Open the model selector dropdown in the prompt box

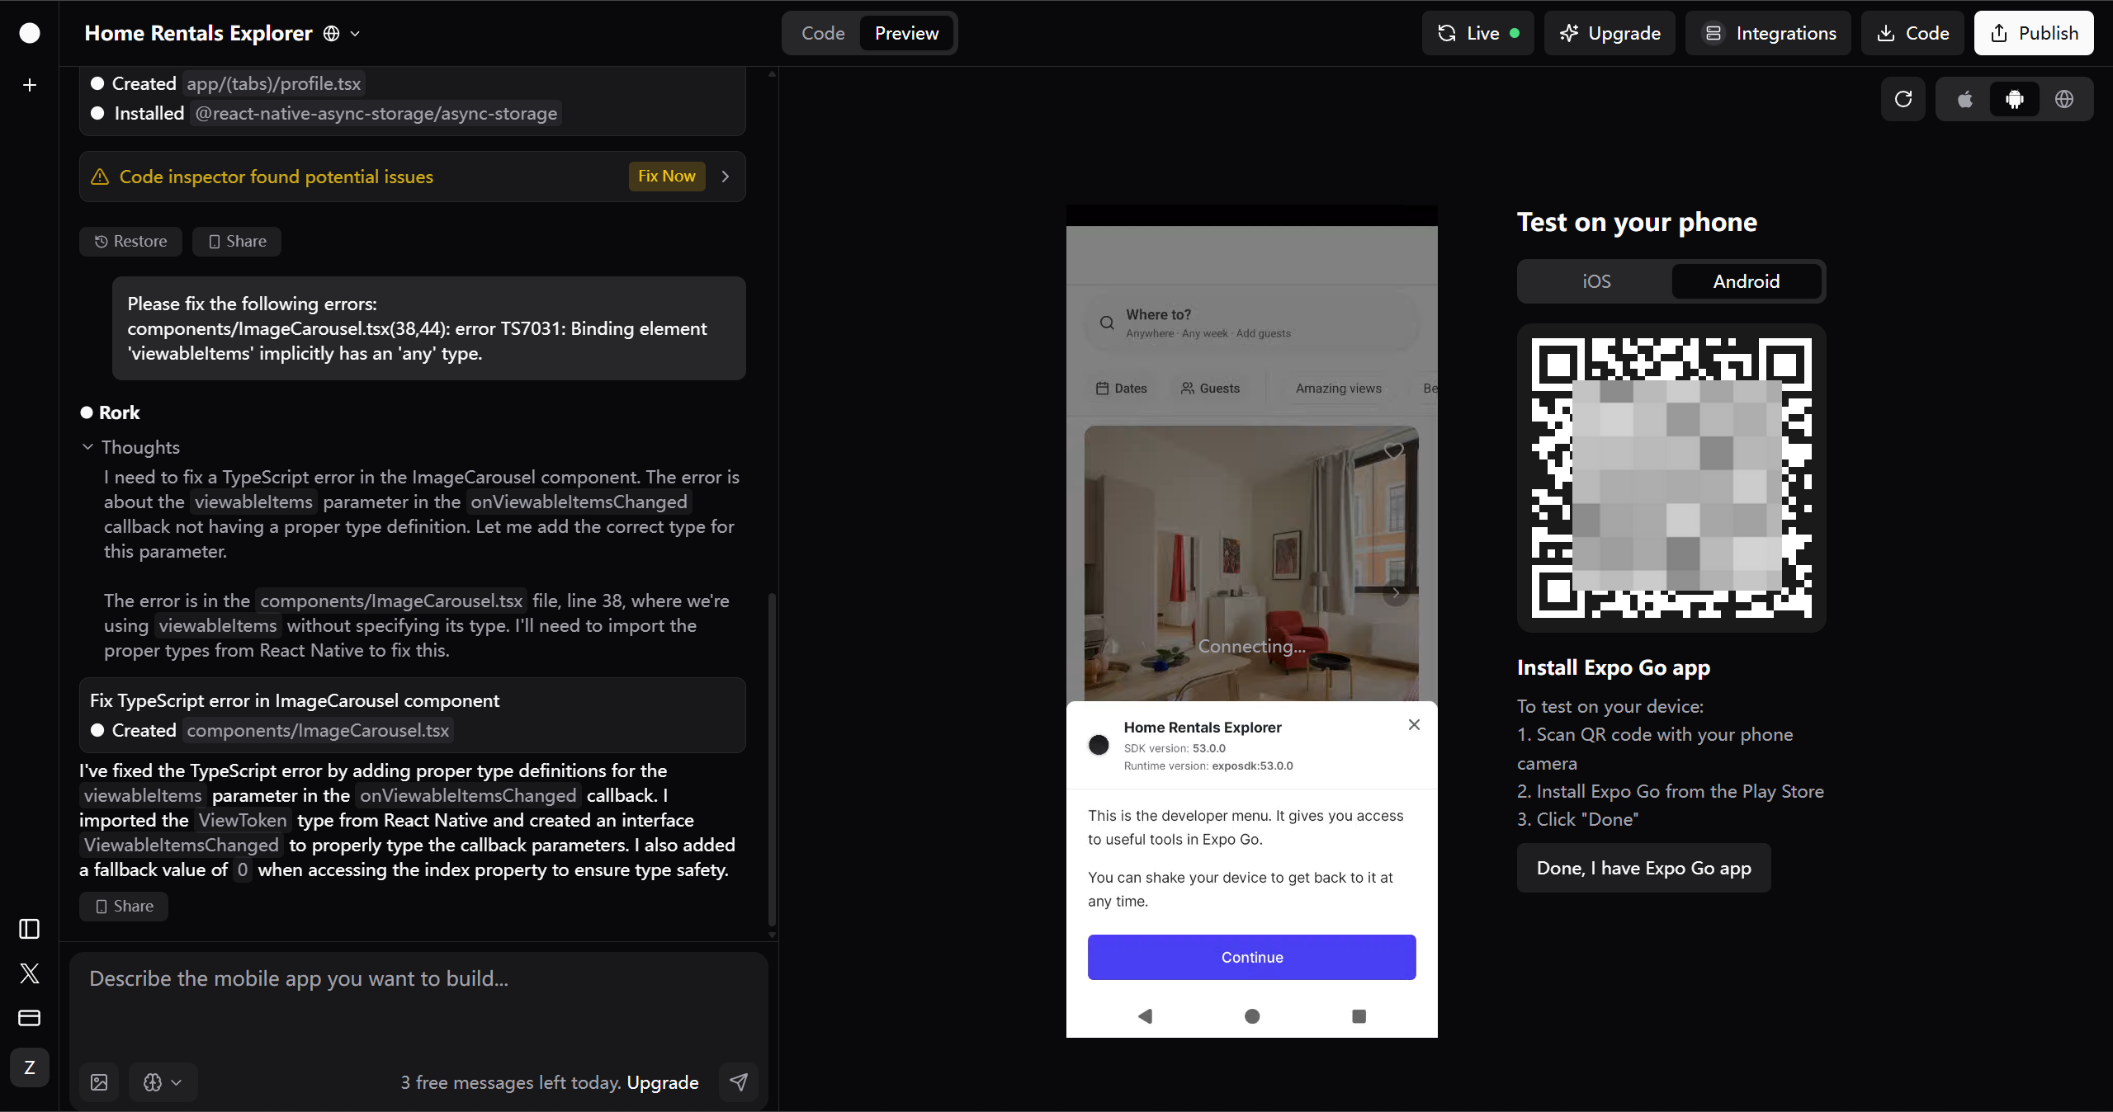pos(163,1082)
